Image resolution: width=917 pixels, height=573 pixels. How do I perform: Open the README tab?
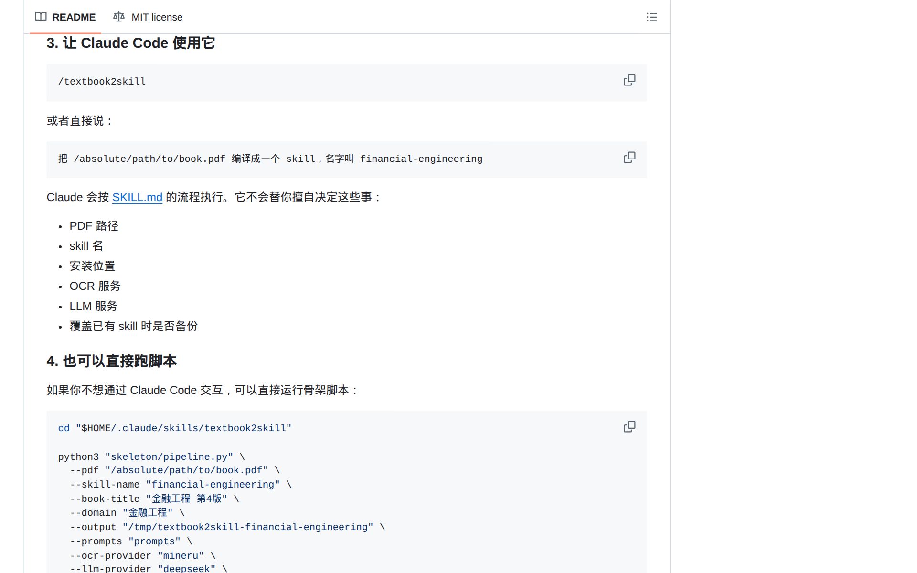coord(65,17)
